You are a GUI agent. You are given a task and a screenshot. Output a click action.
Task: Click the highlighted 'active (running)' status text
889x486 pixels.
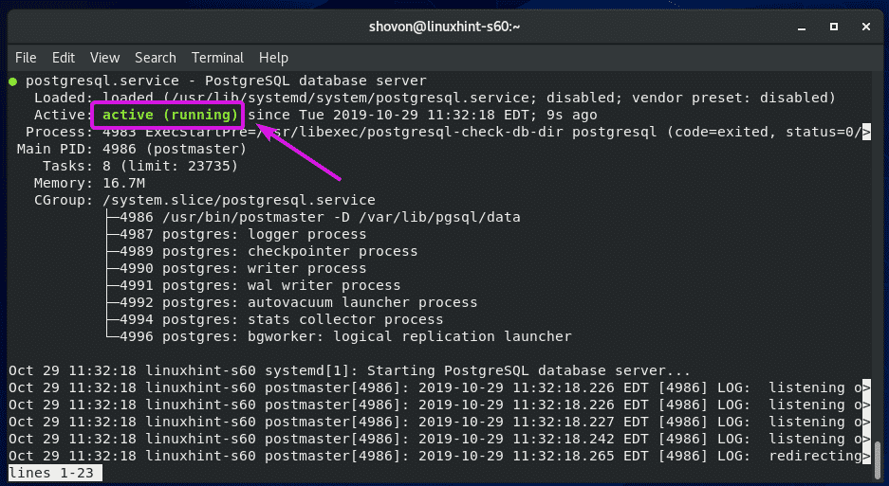pyautogui.click(x=171, y=115)
